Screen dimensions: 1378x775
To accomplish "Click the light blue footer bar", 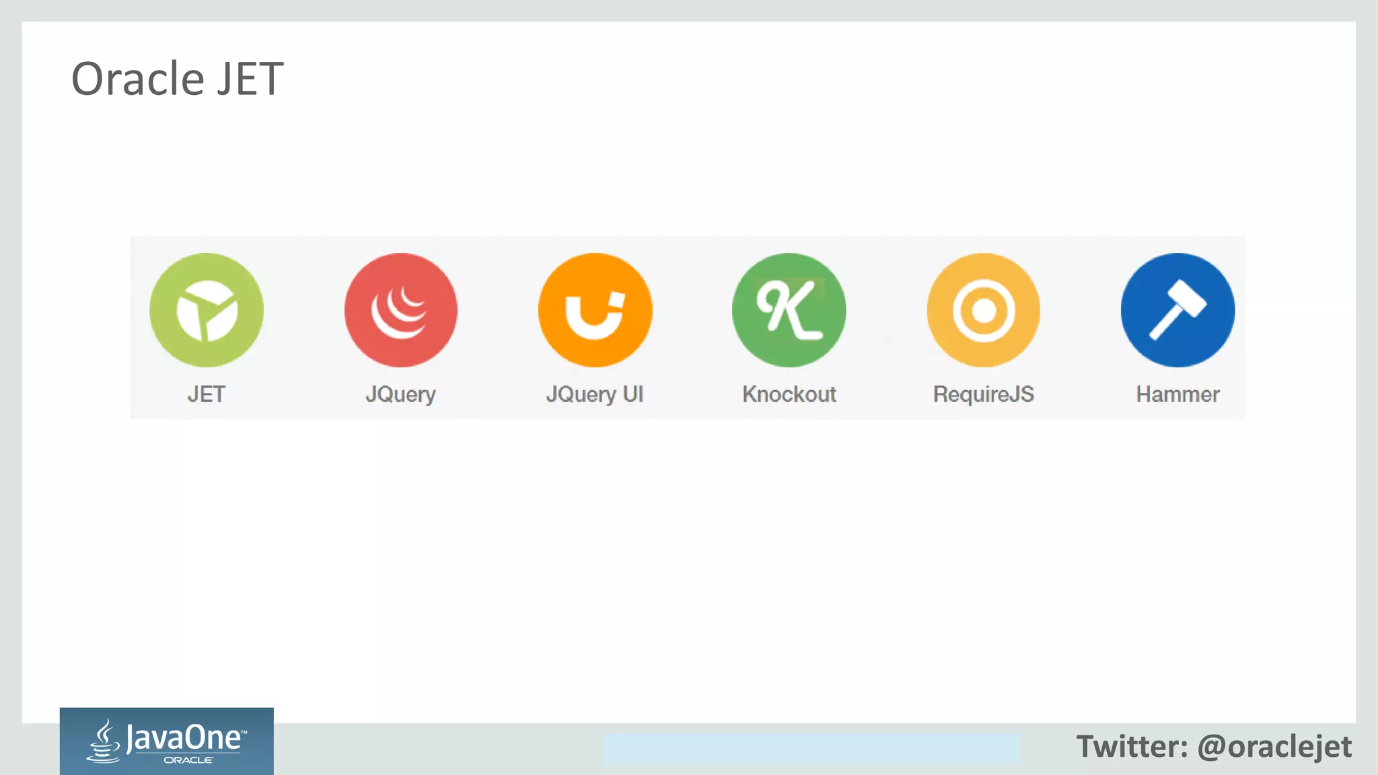I will pyautogui.click(x=811, y=749).
